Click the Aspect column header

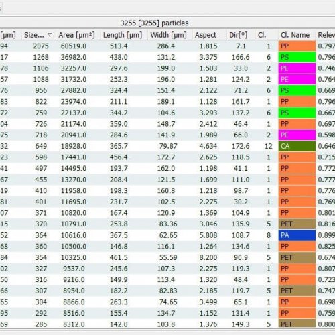[206, 35]
